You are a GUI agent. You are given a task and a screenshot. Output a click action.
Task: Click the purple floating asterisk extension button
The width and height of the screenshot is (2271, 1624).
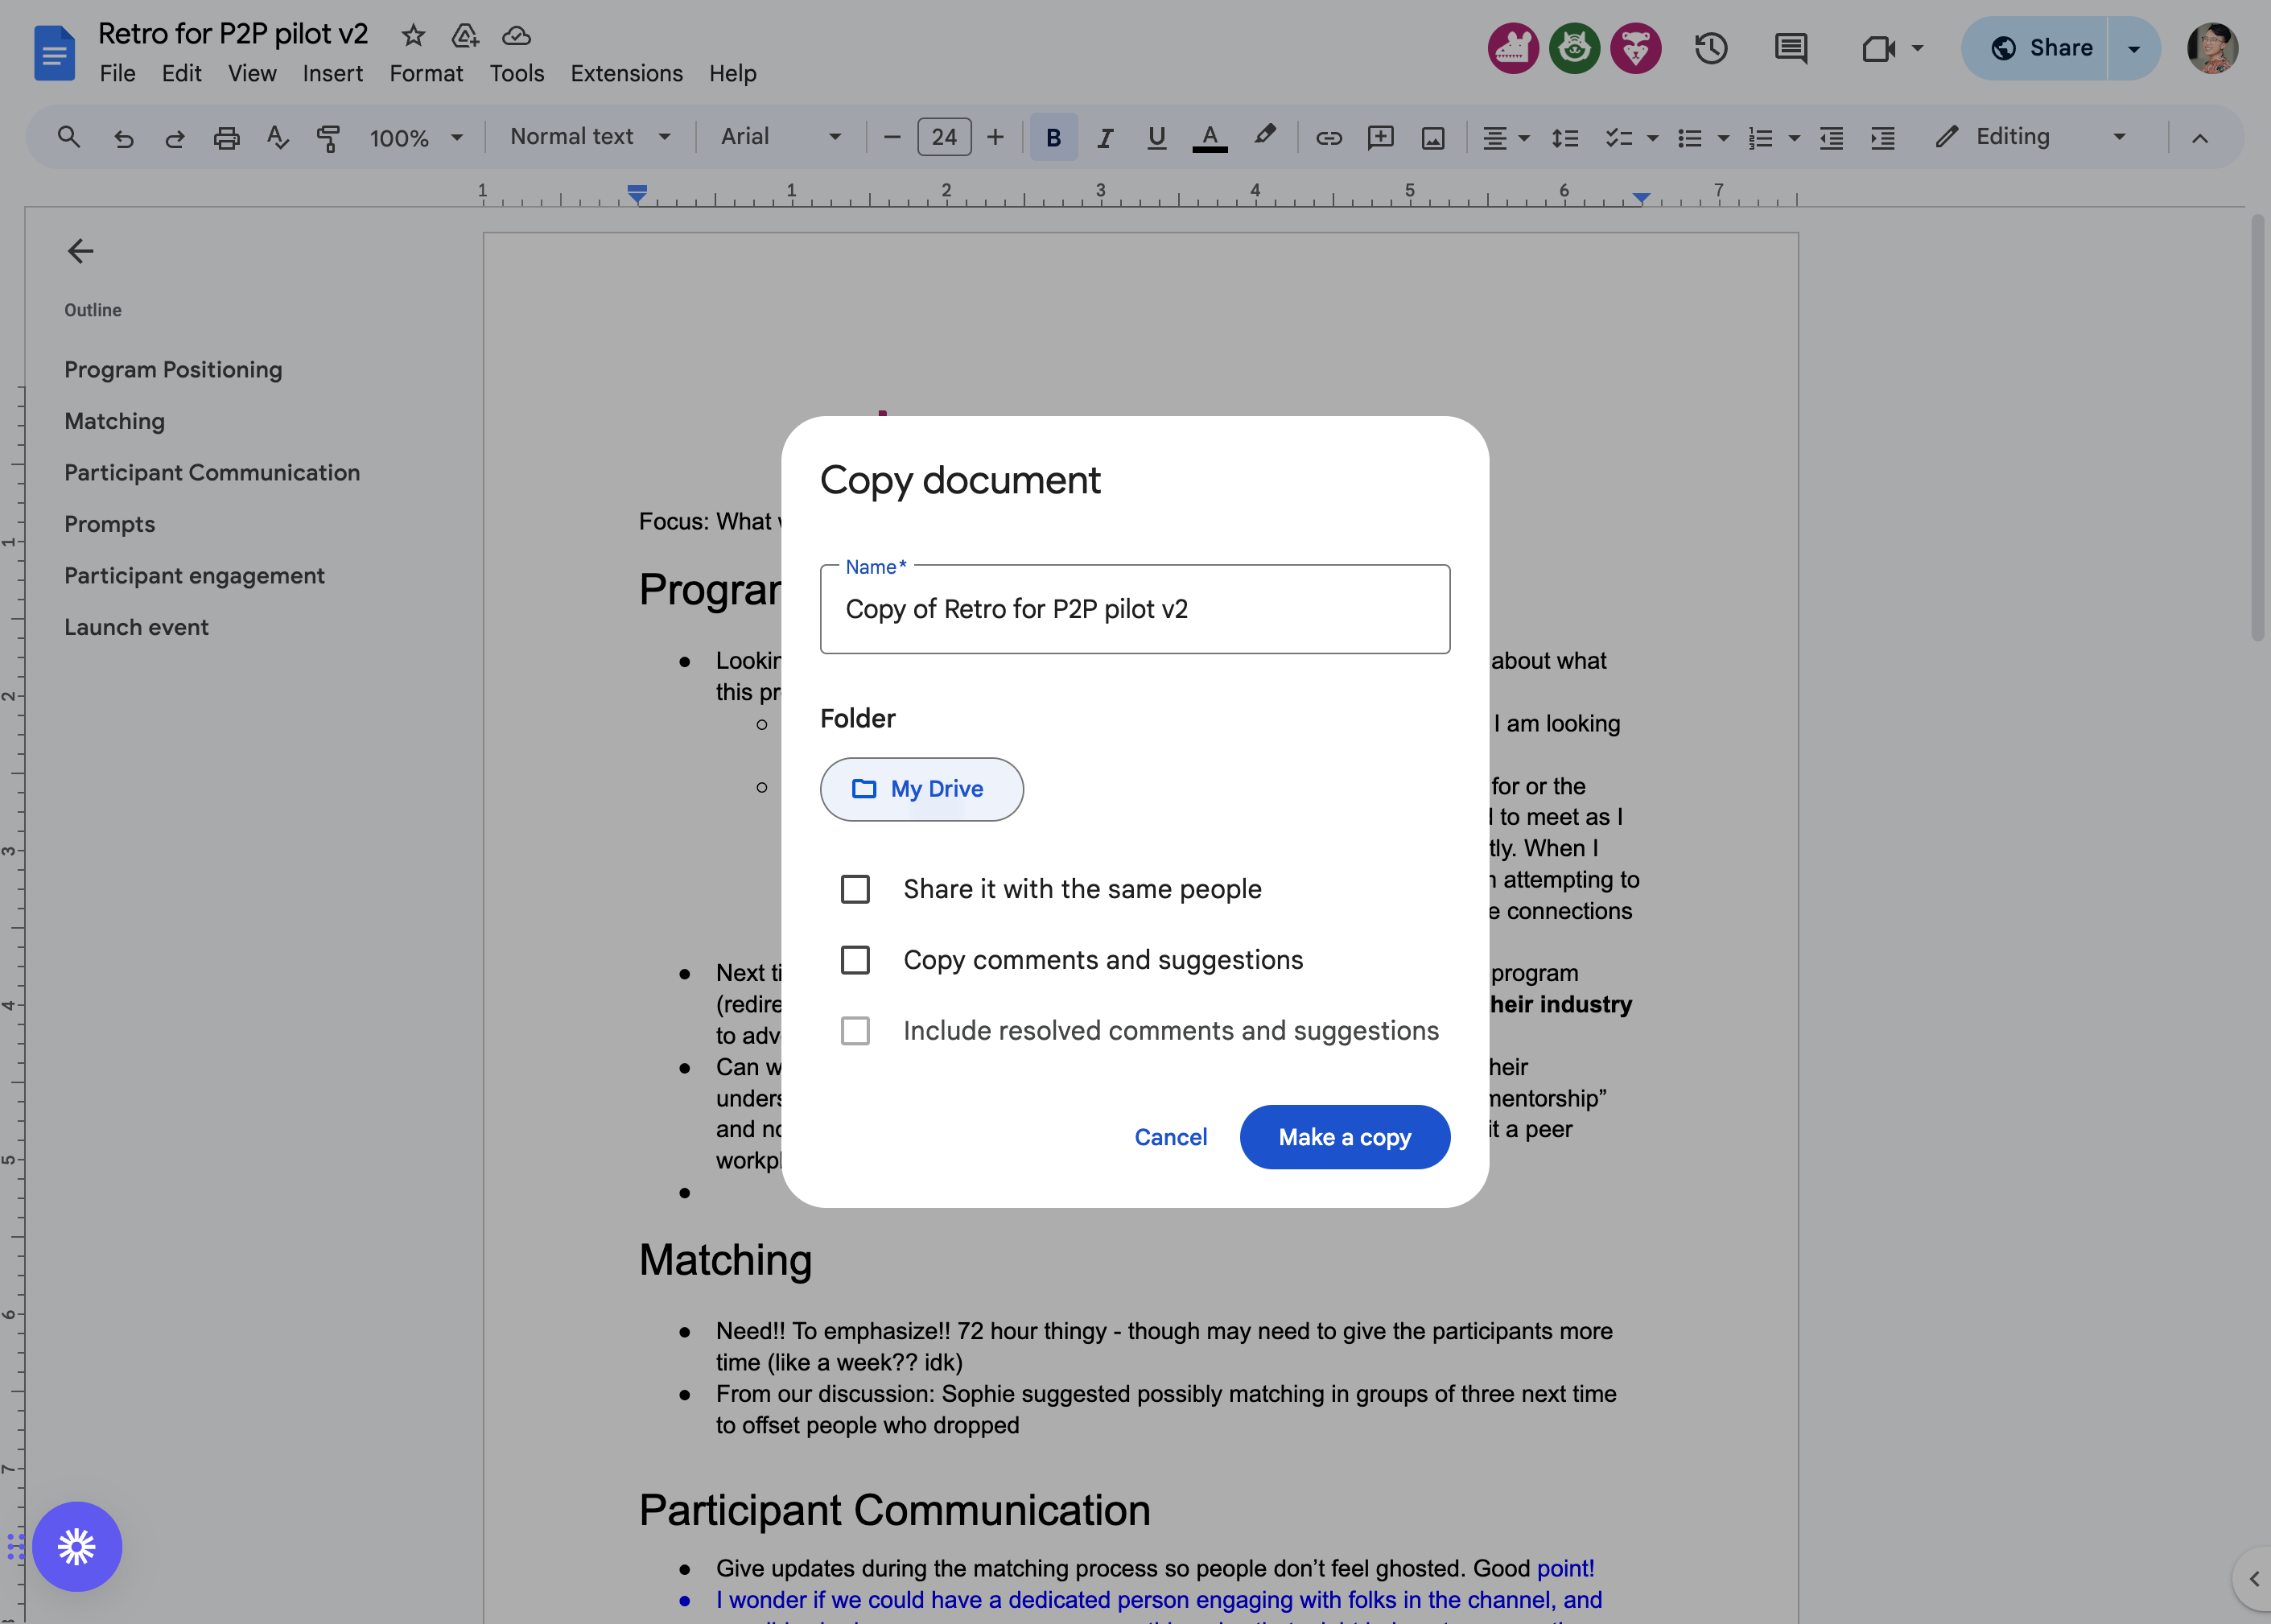[x=77, y=1546]
